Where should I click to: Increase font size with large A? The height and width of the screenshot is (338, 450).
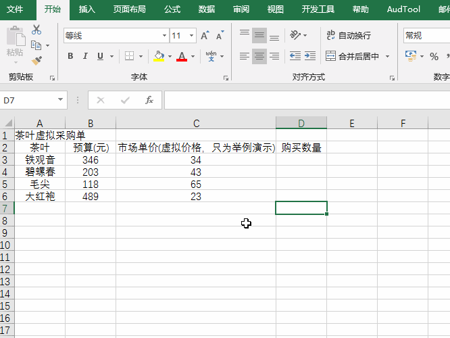[205, 36]
